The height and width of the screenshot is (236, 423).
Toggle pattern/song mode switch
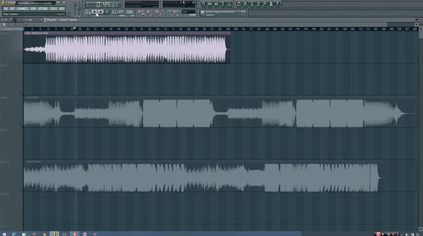tap(90, 12)
